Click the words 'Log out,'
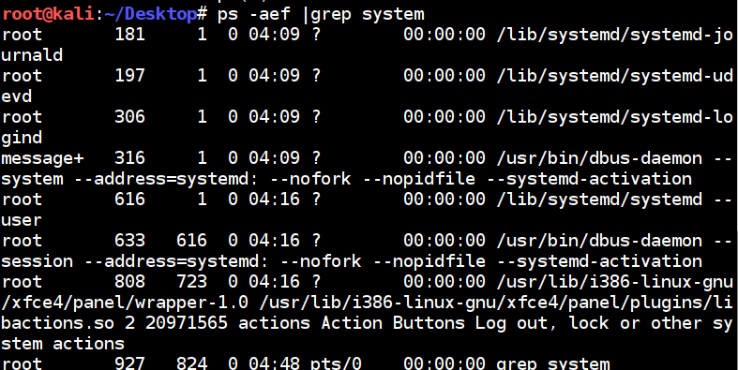The width and height of the screenshot is (738, 370). pos(517,324)
